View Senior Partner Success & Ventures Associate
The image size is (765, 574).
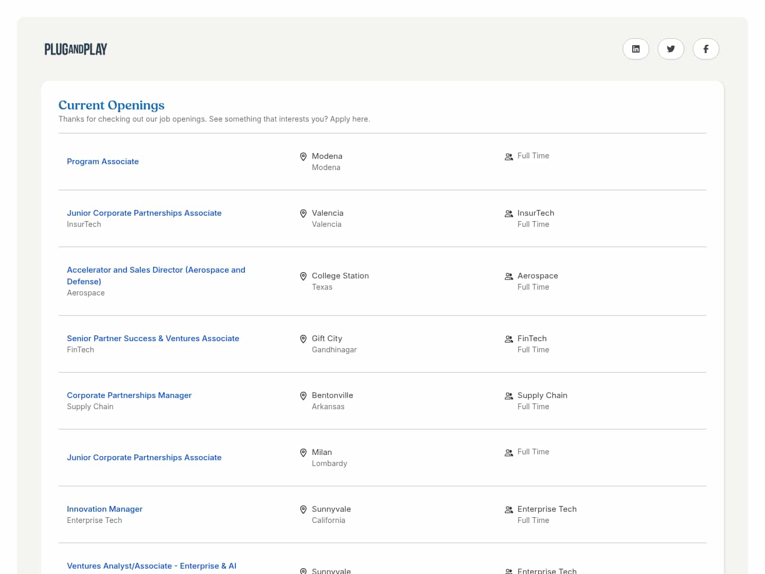click(153, 339)
